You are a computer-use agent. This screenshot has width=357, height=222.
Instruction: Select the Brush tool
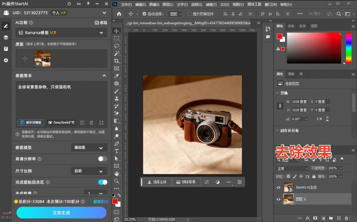point(116,91)
